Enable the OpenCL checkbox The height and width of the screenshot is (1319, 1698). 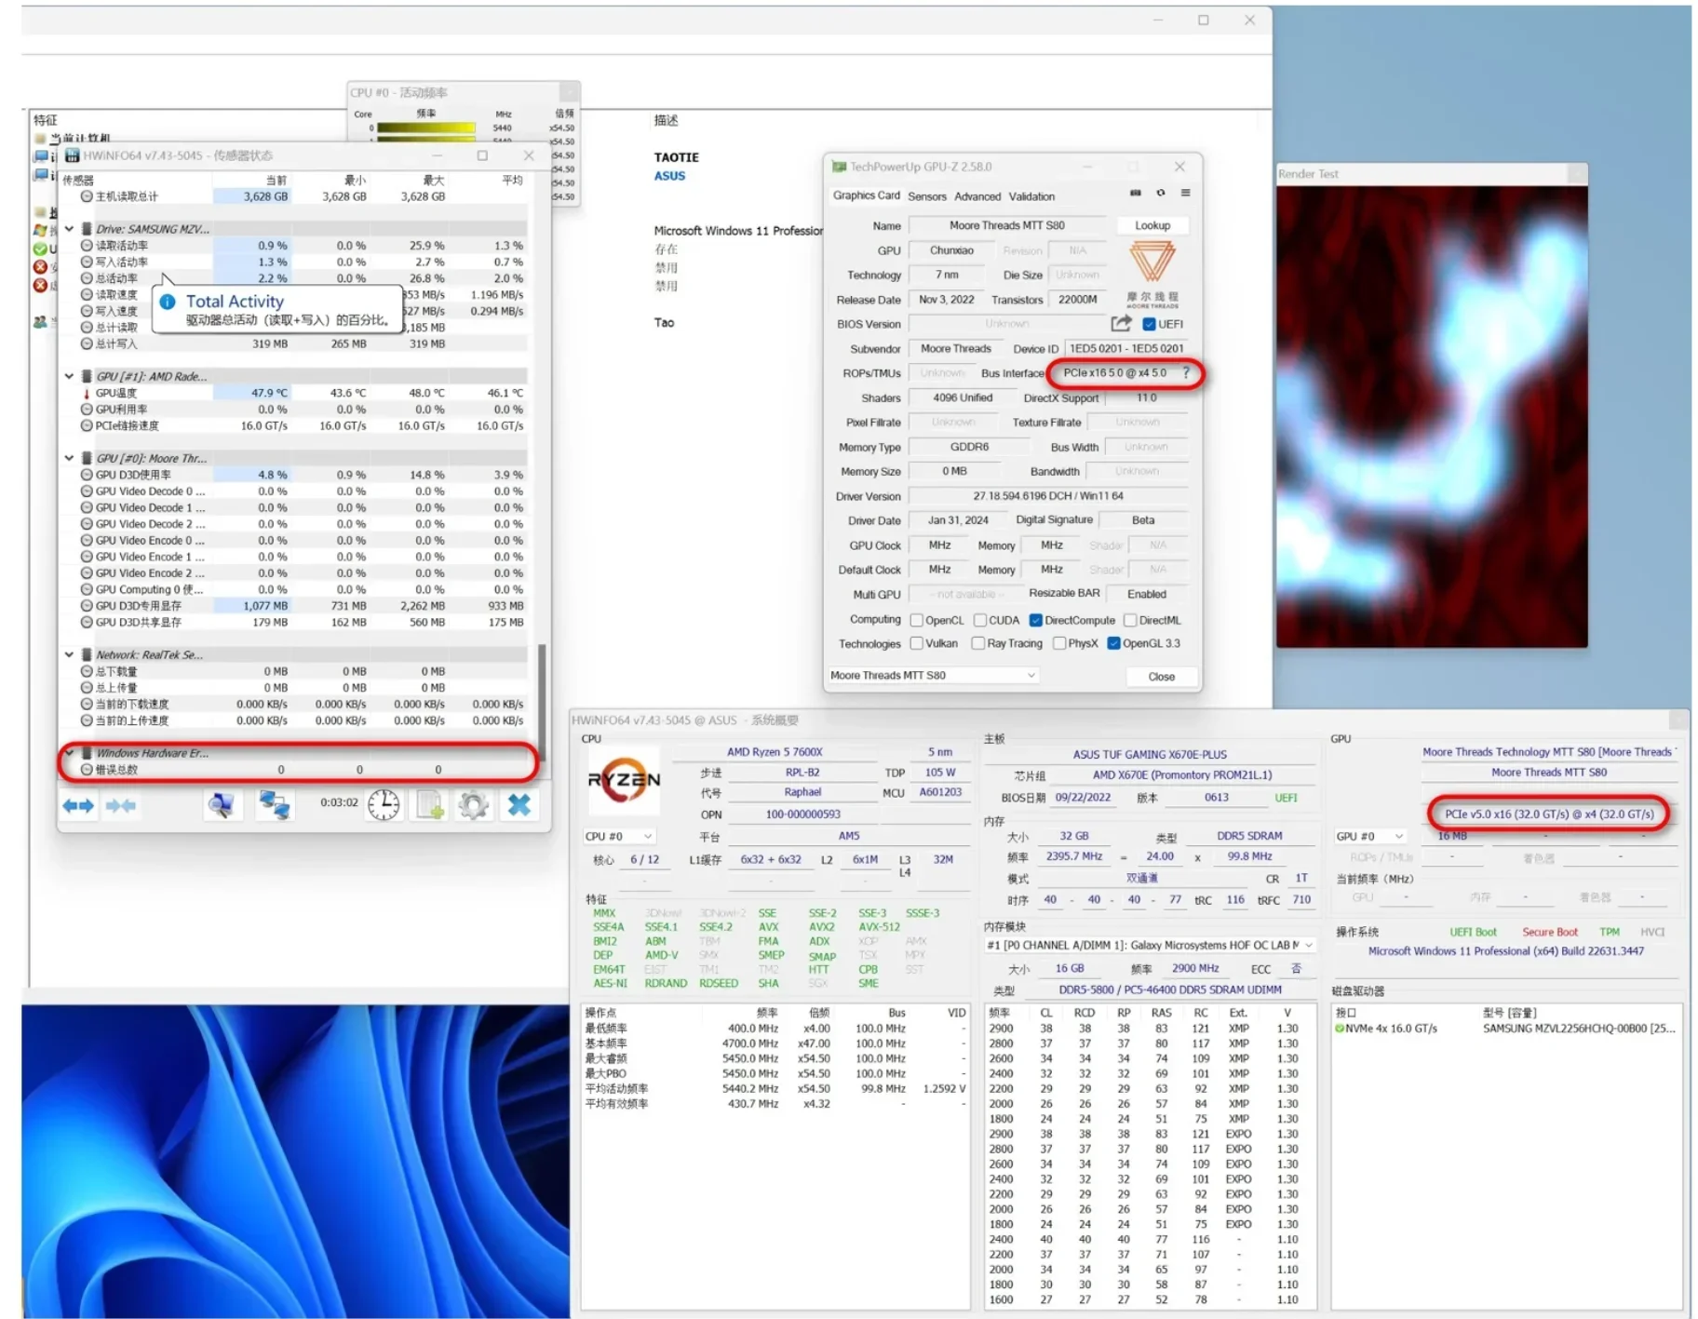tap(916, 621)
